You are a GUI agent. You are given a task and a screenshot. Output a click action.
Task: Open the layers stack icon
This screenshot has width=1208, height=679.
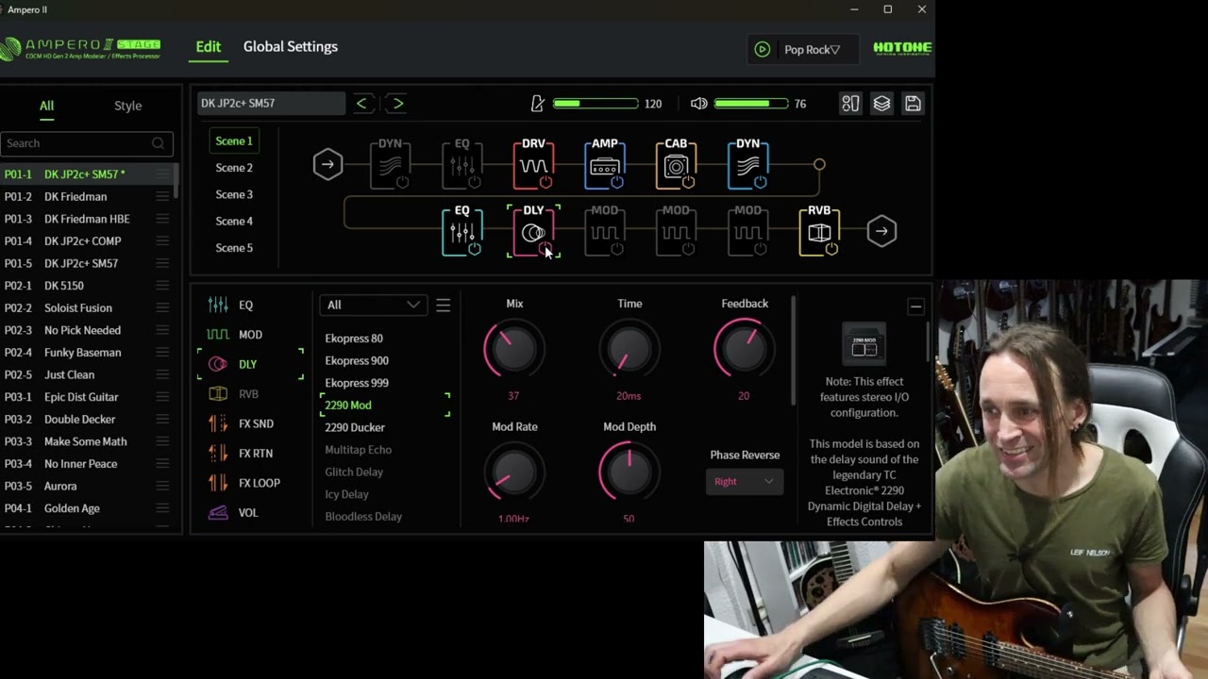[881, 104]
